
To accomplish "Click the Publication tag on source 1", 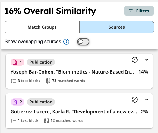I will [x=41, y=62].
